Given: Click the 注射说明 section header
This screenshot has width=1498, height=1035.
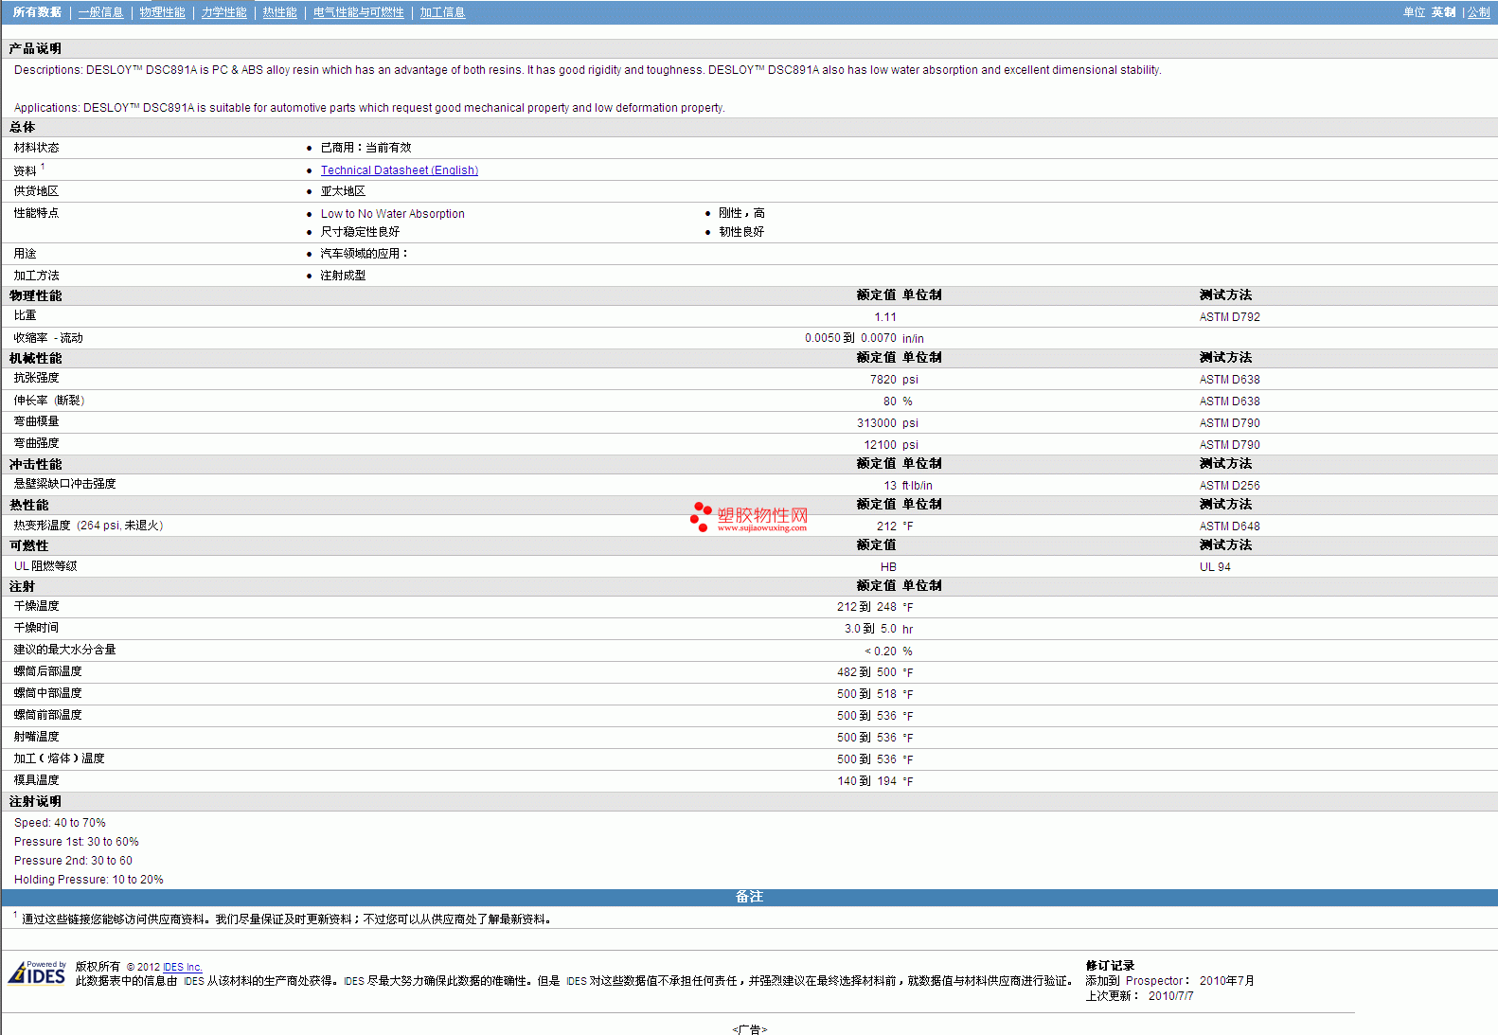Looking at the screenshot, I should [x=35, y=801].
